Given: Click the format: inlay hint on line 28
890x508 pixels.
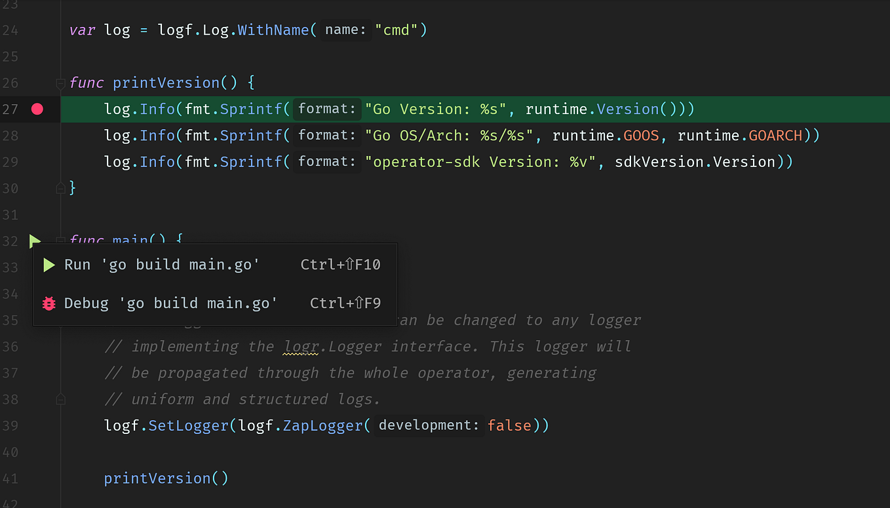Looking at the screenshot, I should pyautogui.click(x=326, y=135).
